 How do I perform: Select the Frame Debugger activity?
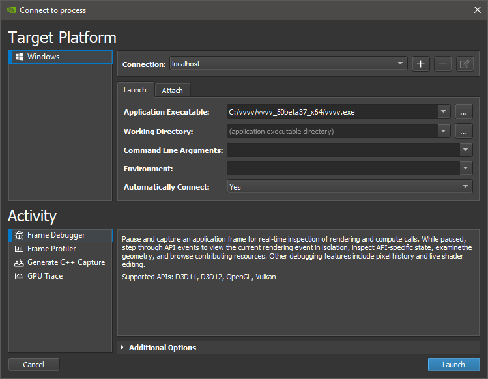(x=61, y=235)
